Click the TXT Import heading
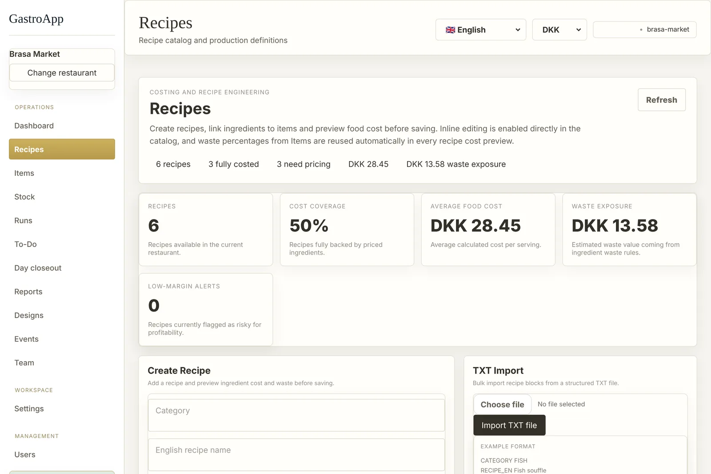Screen dimensions: 711x474 pos(498,370)
